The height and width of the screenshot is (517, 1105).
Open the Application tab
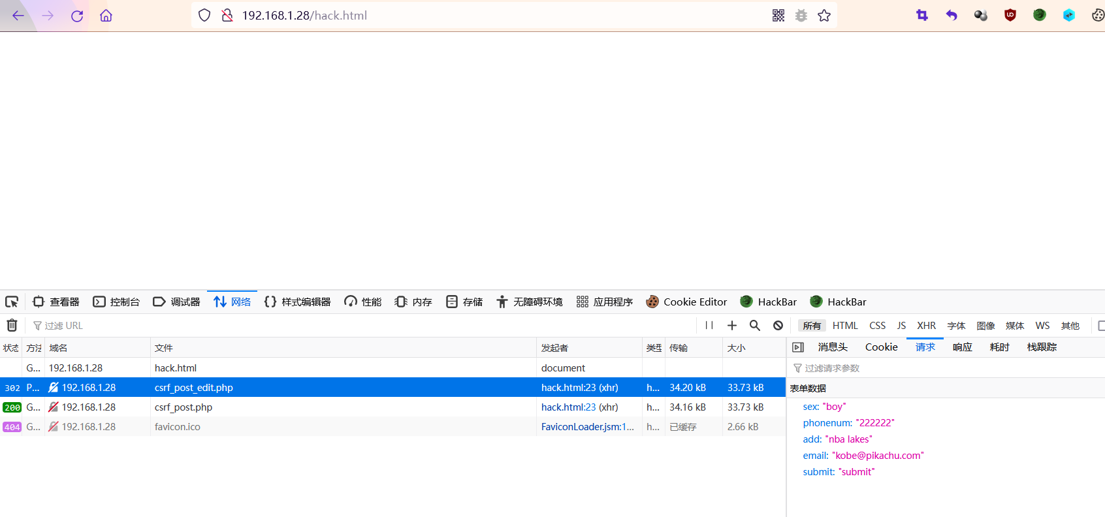click(605, 302)
